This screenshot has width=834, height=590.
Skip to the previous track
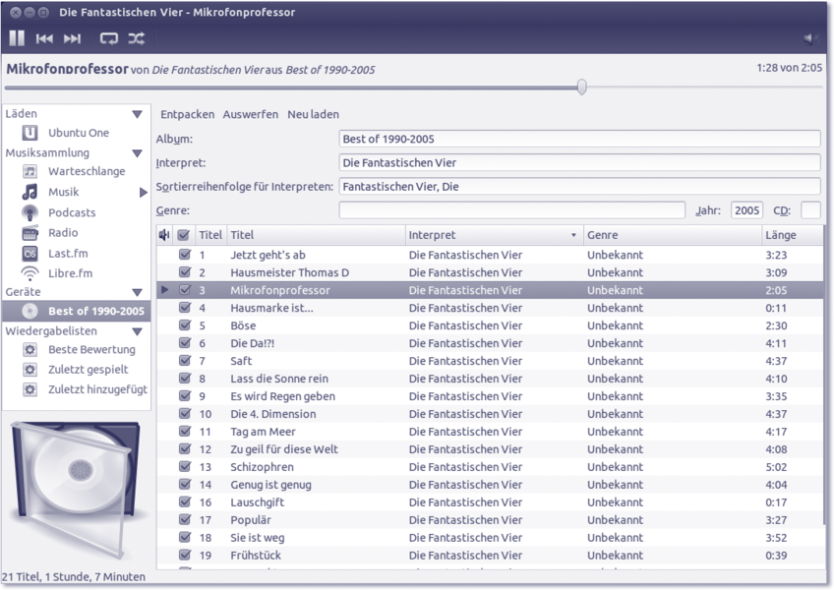44,38
